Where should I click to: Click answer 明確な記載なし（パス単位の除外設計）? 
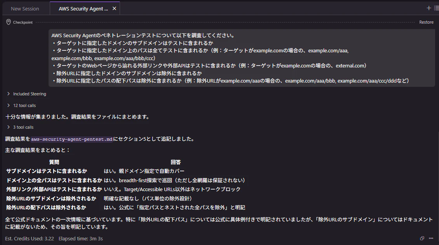(x=148, y=198)
